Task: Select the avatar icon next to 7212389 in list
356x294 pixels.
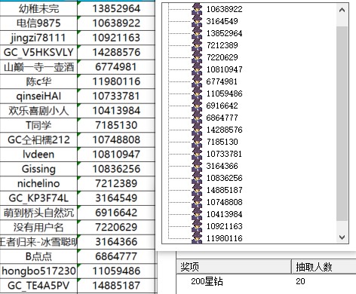Action: [197, 45]
